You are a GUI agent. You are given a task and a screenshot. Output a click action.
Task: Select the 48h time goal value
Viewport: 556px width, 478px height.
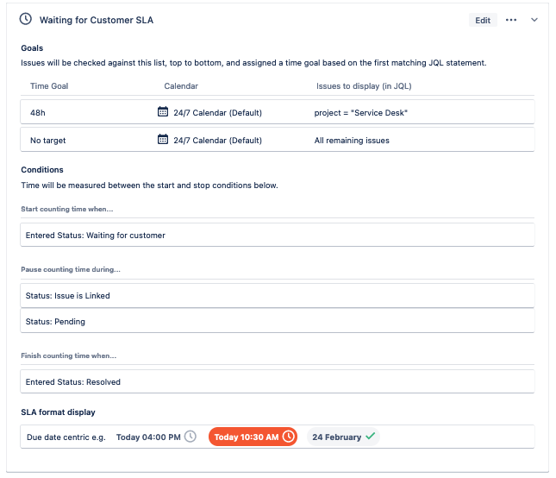[x=38, y=113]
